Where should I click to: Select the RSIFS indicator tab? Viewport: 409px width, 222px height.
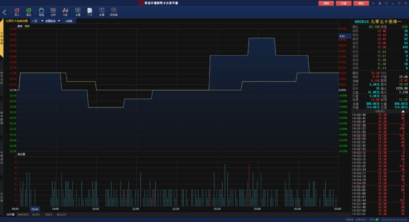pos(49,214)
